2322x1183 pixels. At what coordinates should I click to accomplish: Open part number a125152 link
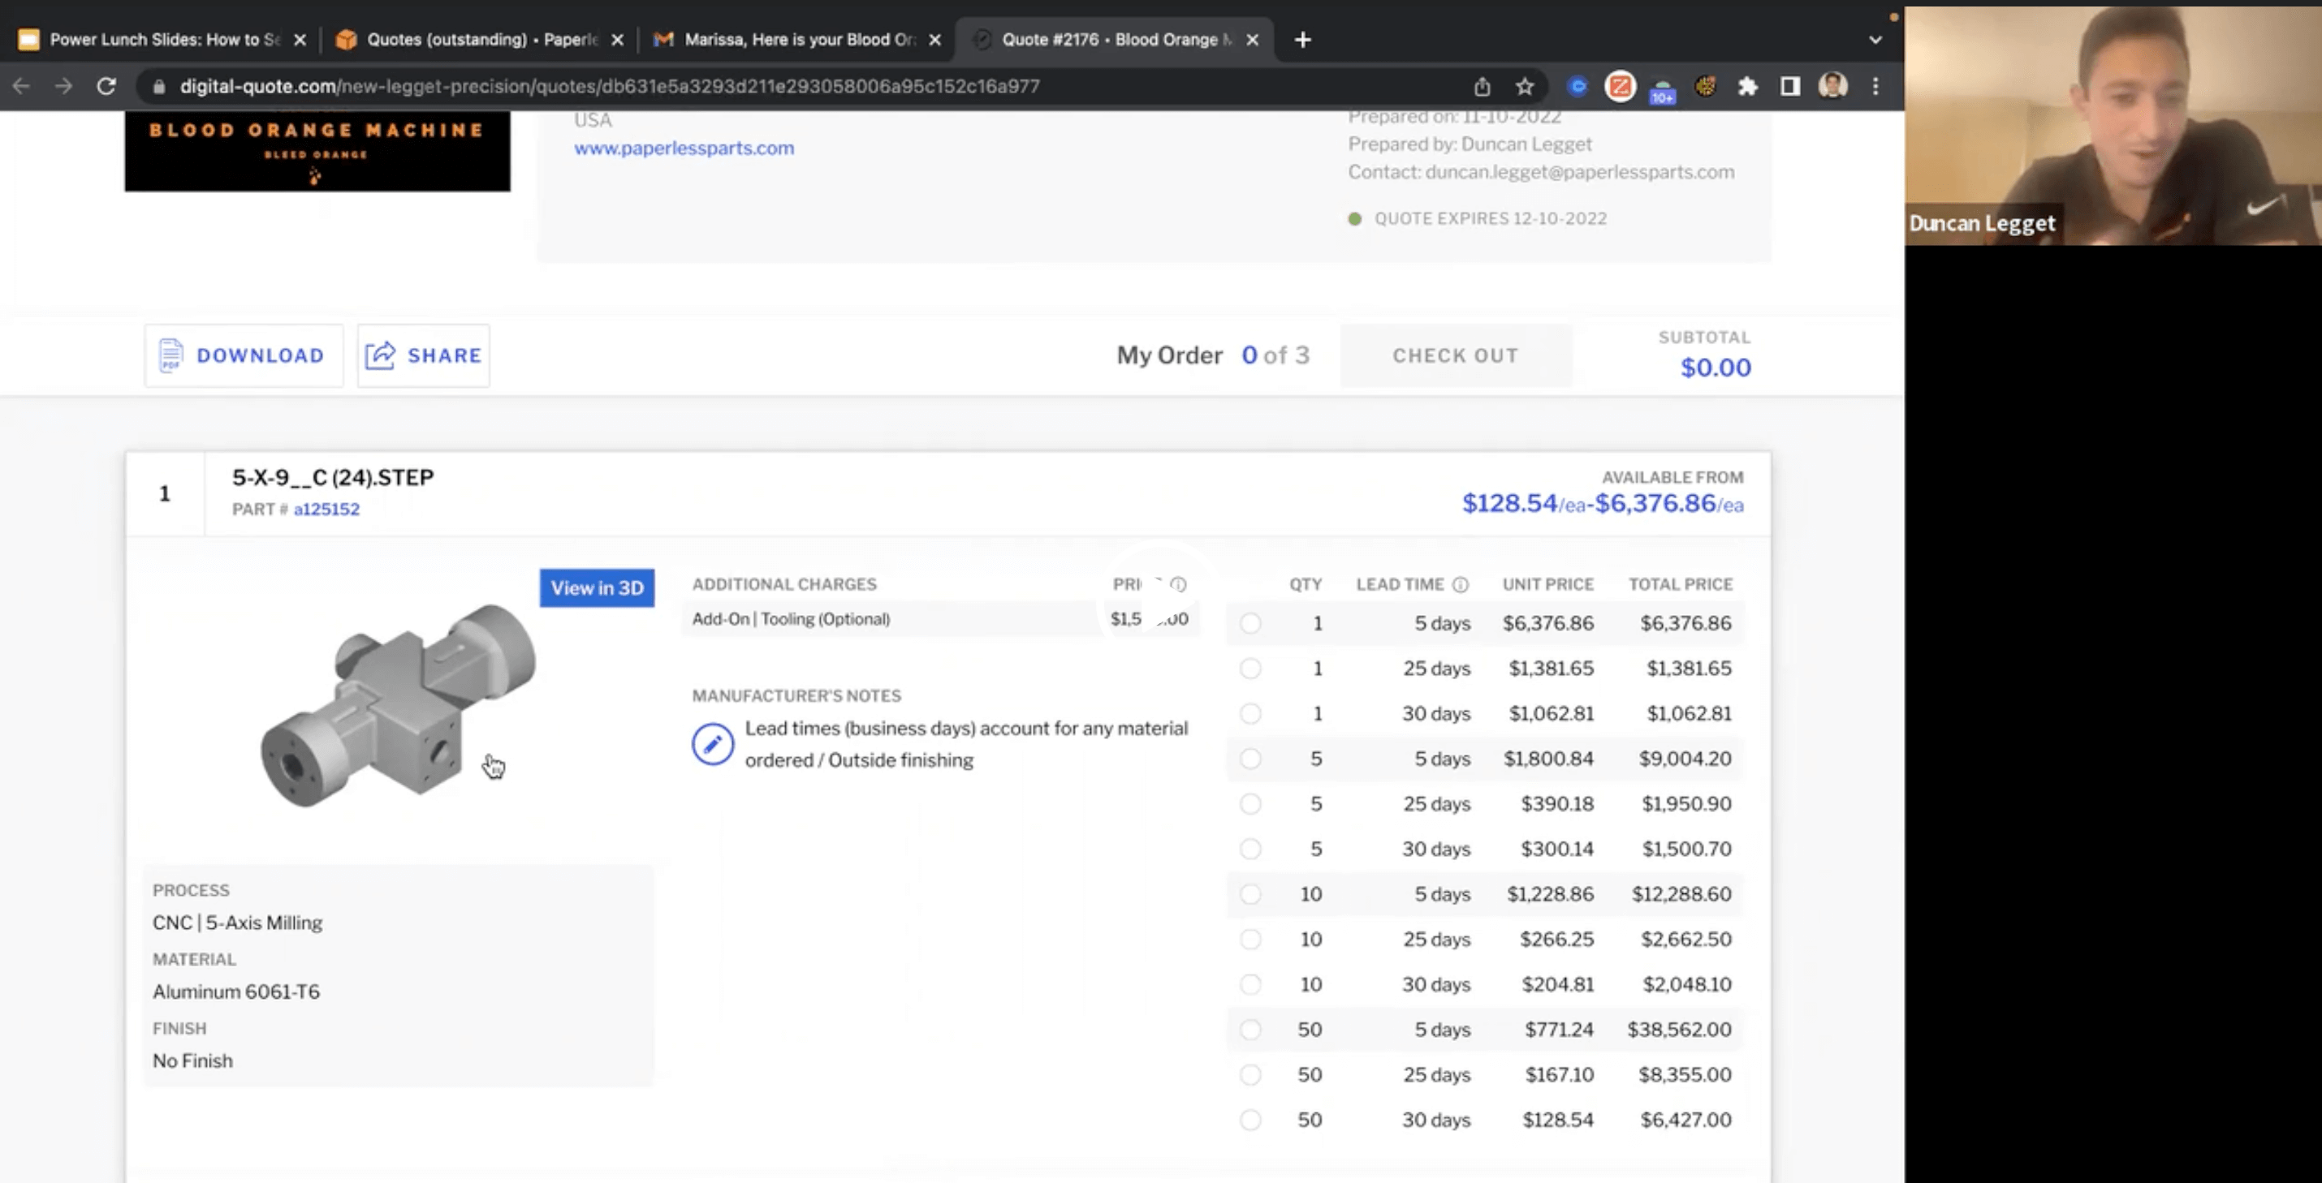click(x=326, y=510)
